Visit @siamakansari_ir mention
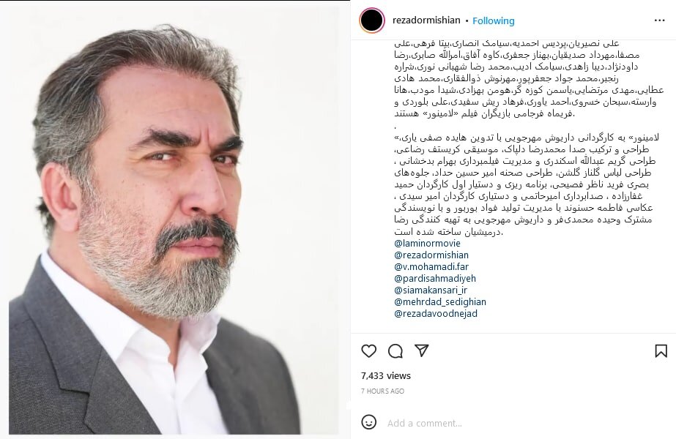 430,290
